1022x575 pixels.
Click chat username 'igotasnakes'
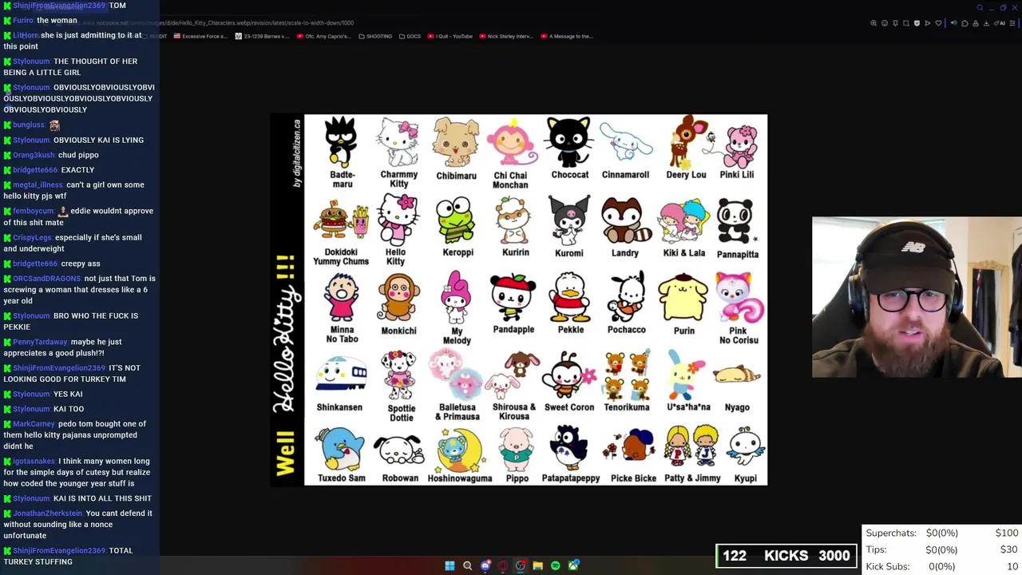click(34, 461)
